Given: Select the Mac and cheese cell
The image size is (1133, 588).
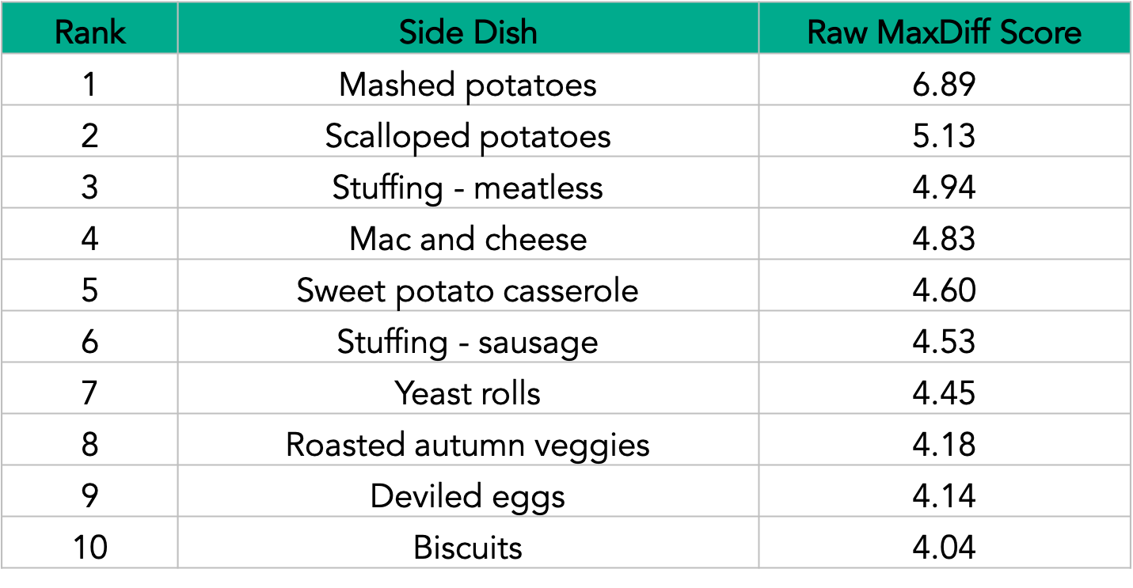Looking at the screenshot, I should [468, 239].
